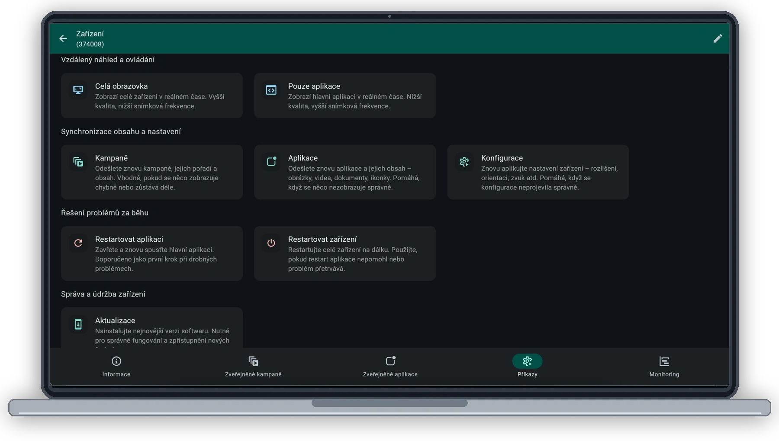Click the Konfigurace gear icon
The width and height of the screenshot is (779, 441).
[464, 162]
